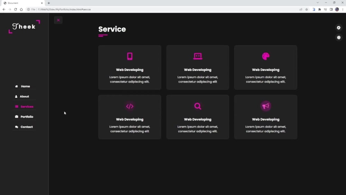
Task: Click browser back arrow
Action: coord(4,9)
